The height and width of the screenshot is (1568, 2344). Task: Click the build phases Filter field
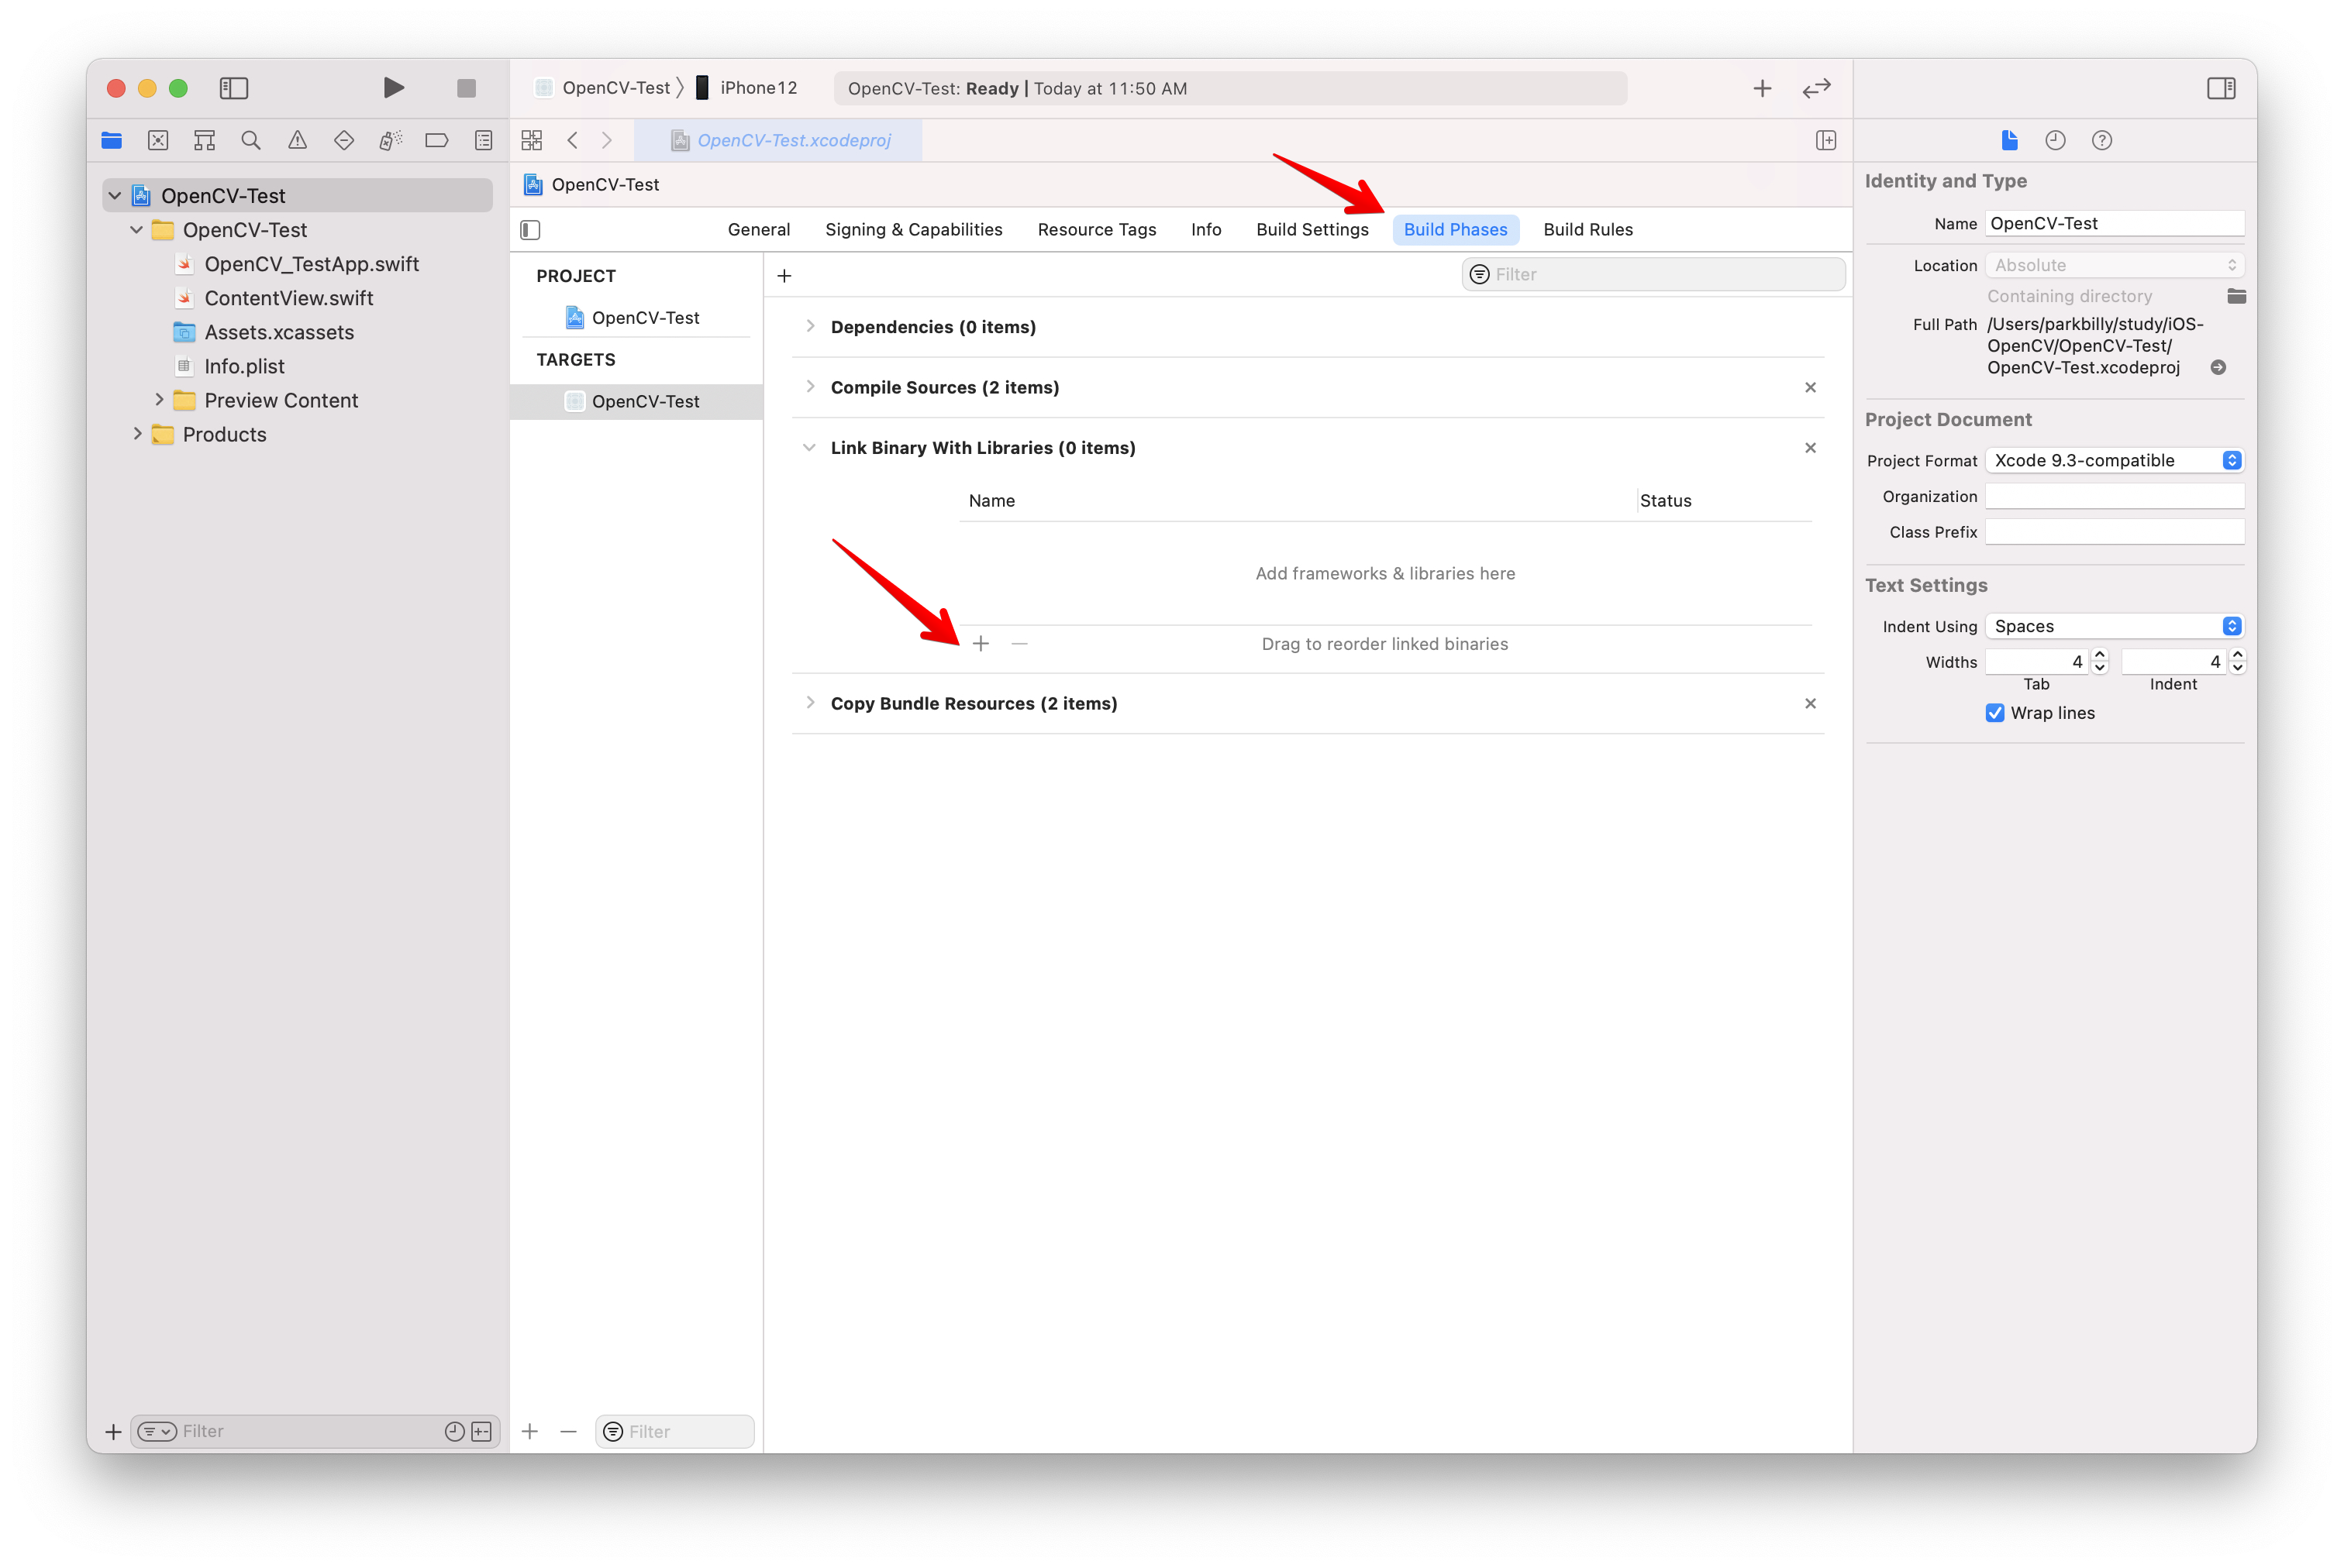point(1653,275)
